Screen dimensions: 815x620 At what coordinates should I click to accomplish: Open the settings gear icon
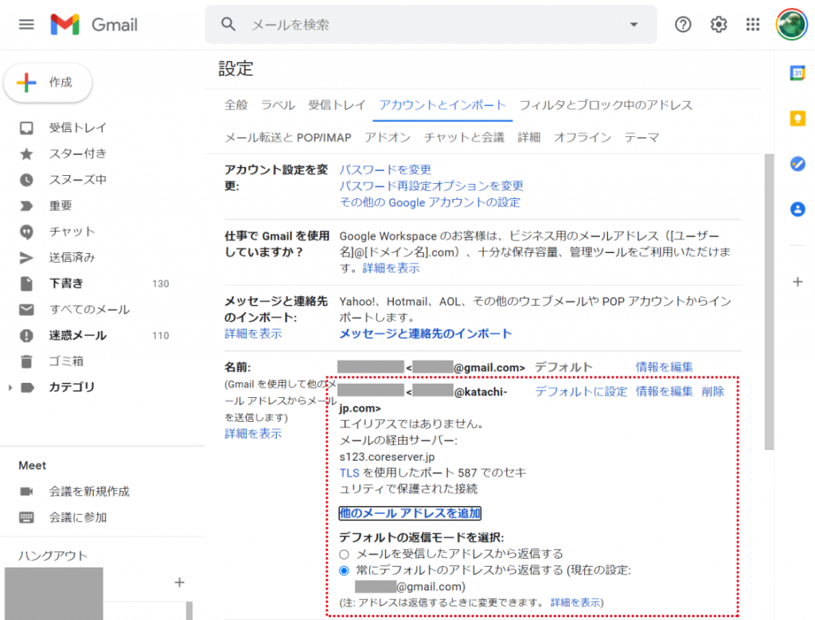click(x=719, y=25)
